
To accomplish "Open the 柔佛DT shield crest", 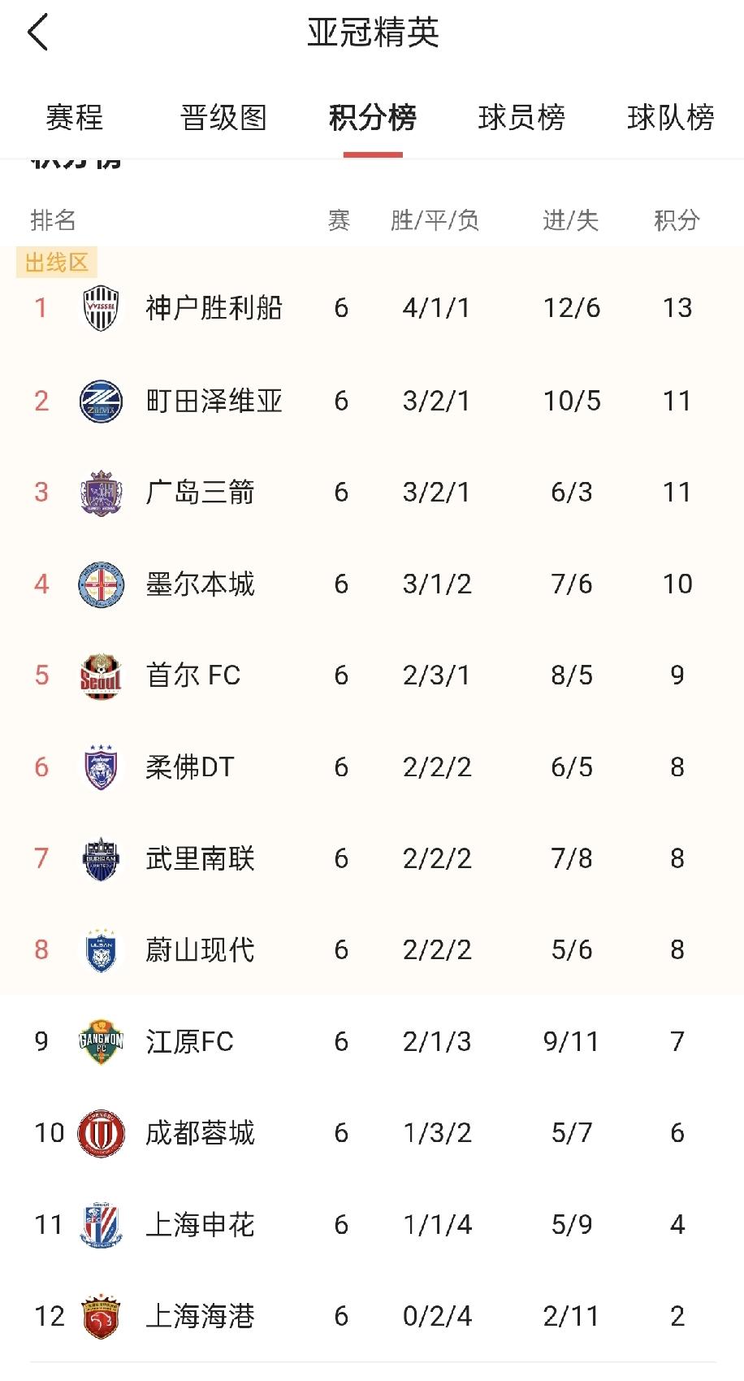I will point(101,767).
